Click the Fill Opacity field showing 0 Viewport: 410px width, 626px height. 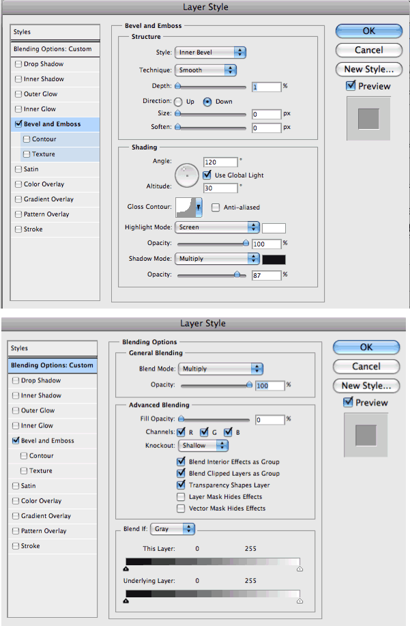pyautogui.click(x=270, y=420)
